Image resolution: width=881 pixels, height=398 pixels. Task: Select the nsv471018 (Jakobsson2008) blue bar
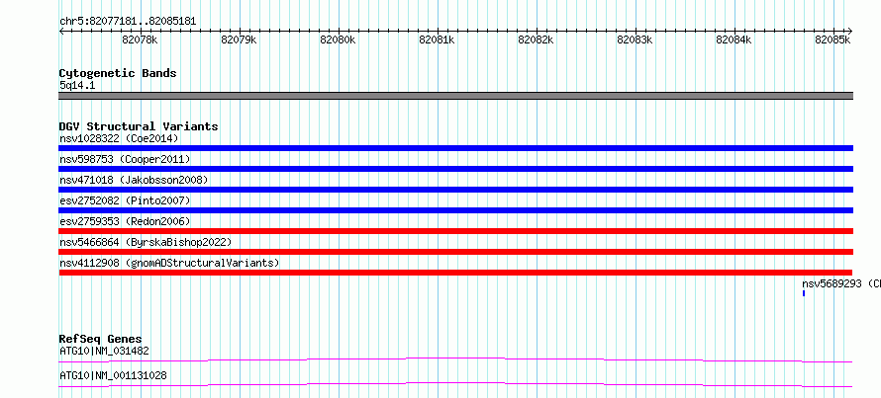(x=455, y=190)
